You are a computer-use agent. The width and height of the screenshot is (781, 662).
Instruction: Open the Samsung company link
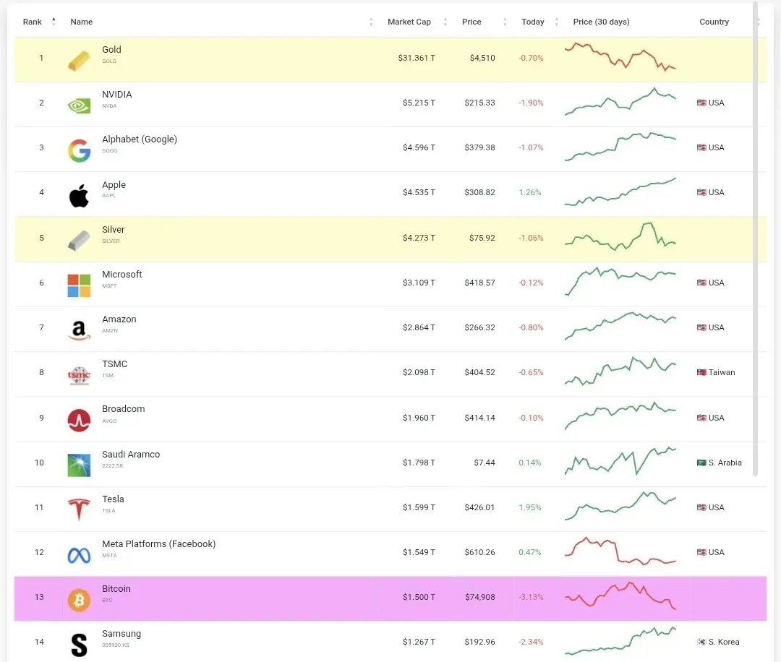(121, 634)
